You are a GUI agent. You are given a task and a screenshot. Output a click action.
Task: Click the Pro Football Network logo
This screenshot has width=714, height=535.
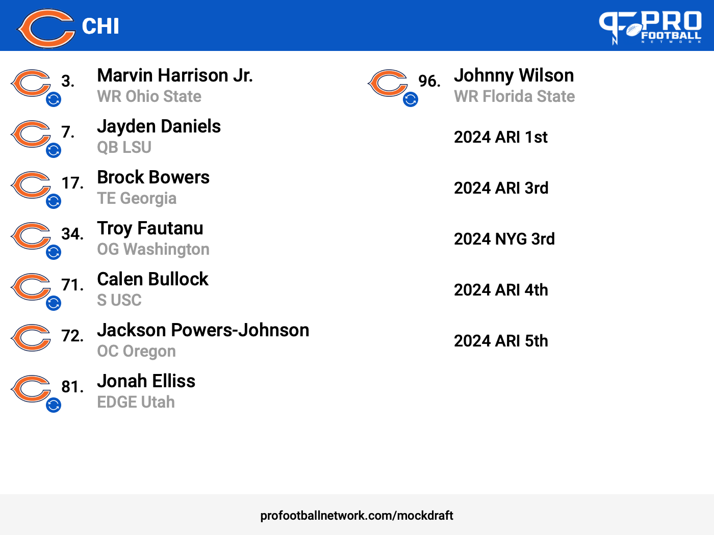(650, 28)
